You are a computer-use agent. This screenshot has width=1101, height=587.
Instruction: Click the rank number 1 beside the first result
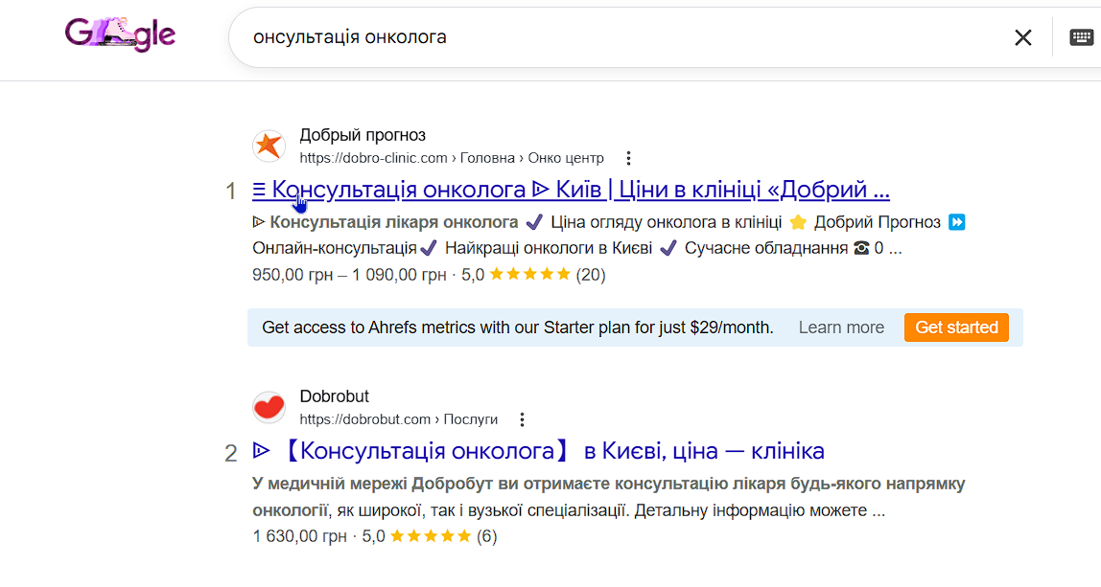(x=230, y=192)
